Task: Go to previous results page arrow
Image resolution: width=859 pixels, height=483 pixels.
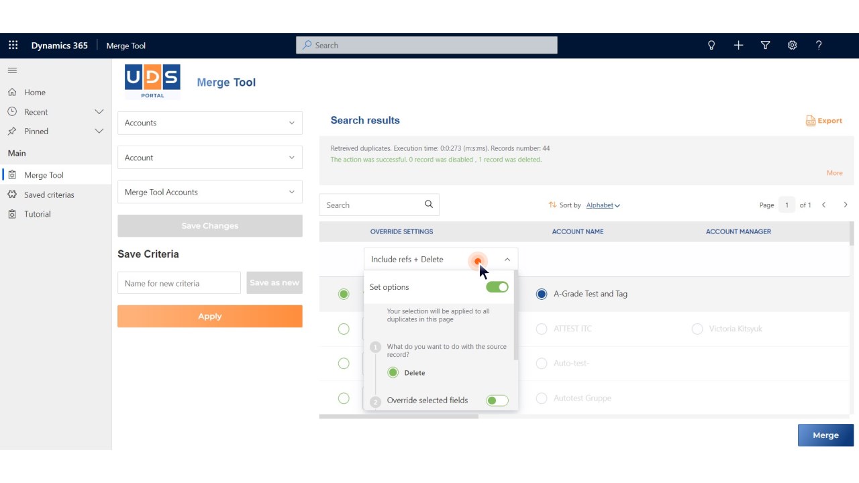Action: coord(824,205)
